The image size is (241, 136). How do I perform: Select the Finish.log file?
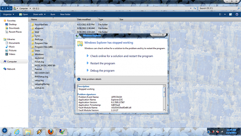click(x=38, y=62)
